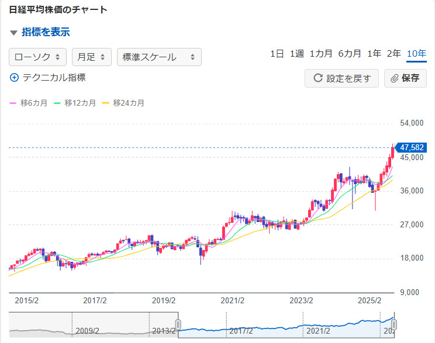435x343 pixels.
Task: Switch to the 6カ月 range
Action: click(350, 54)
